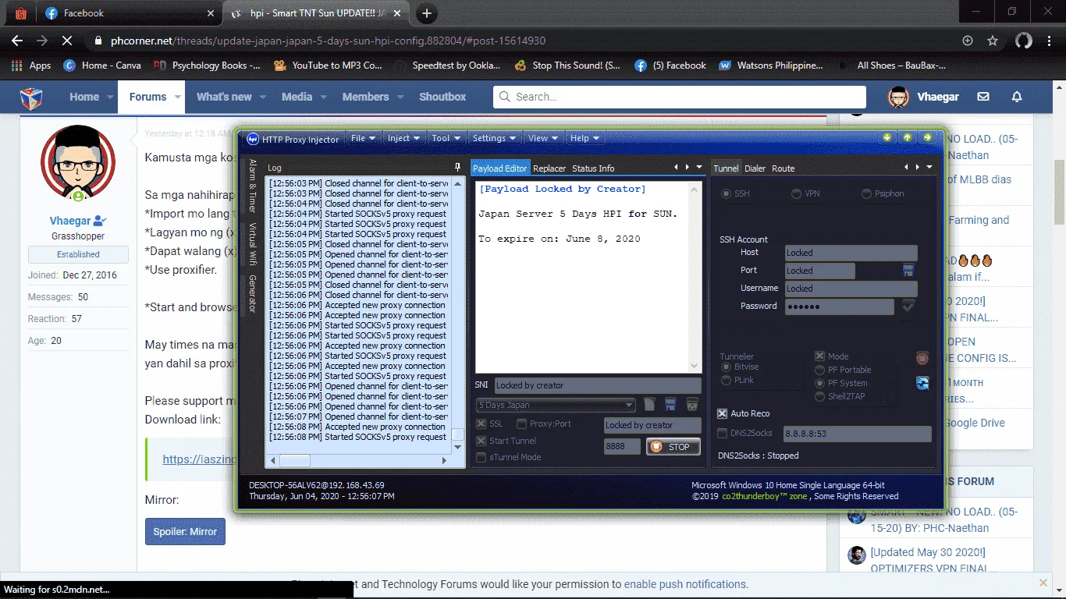1066x599 pixels.
Task: Open the Tool menu dropdown
Action: click(446, 138)
